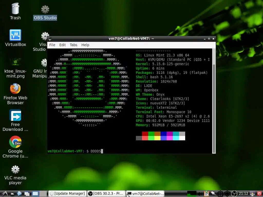Click the 'OS: Linux Mint 21.3 x86_64' line
This screenshot has height=197, width=263.
(x=163, y=55)
